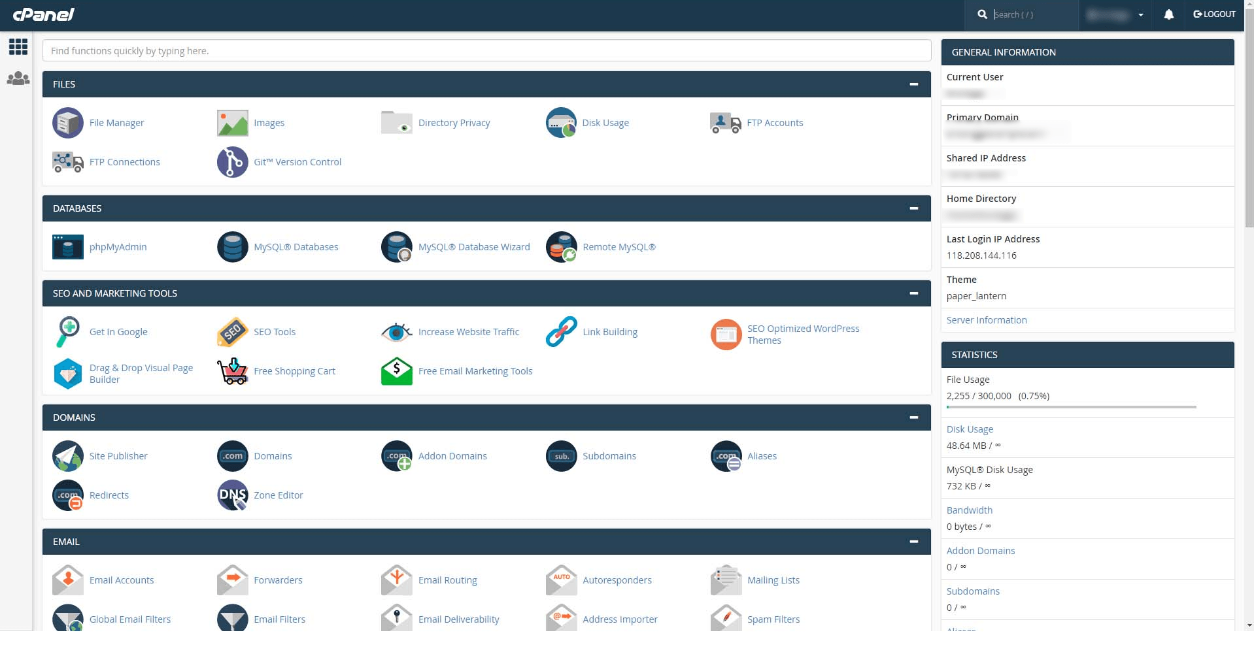This screenshot has height=656, width=1254.
Task: Click the Directory Privacy folder icon
Action: coord(397,123)
